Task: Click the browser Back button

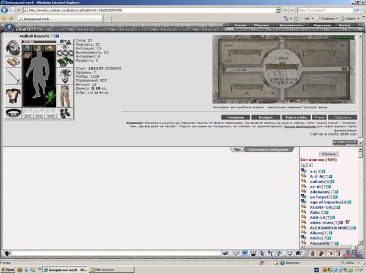Action: [x=4, y=10]
